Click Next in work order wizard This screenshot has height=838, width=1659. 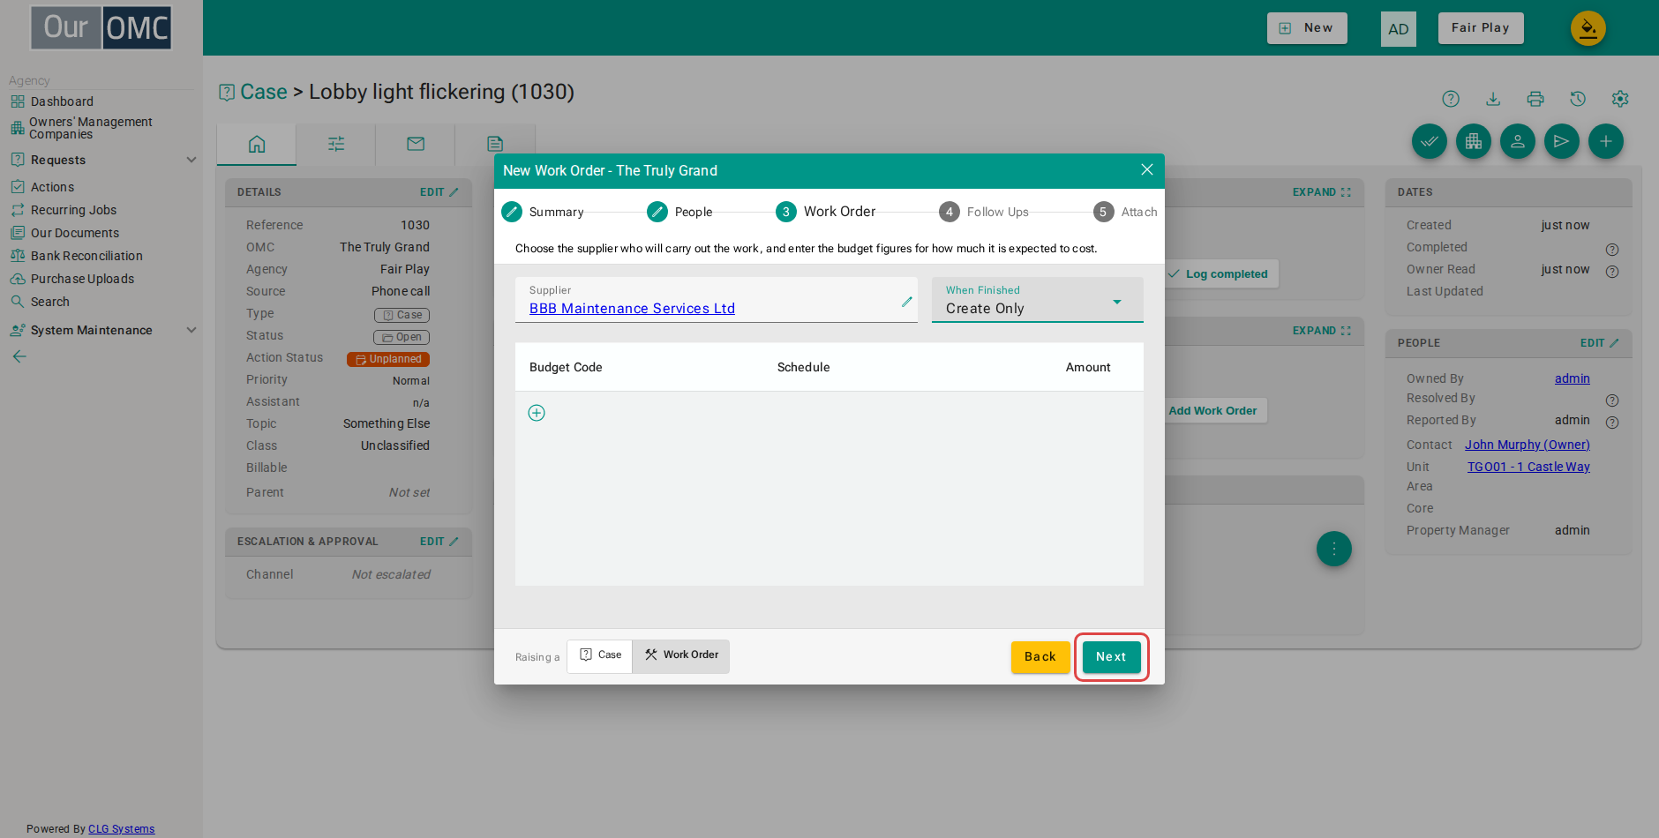(x=1111, y=657)
